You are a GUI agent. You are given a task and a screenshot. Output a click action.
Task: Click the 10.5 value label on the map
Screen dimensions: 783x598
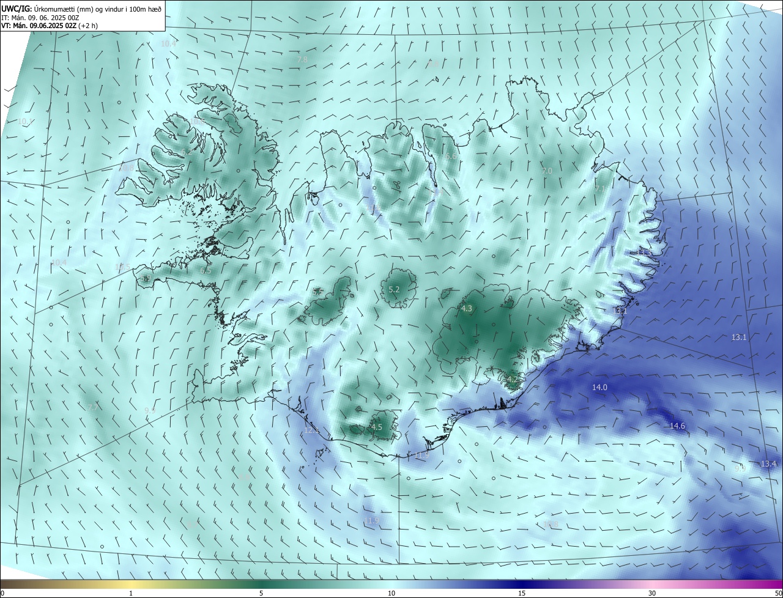[x=122, y=267]
